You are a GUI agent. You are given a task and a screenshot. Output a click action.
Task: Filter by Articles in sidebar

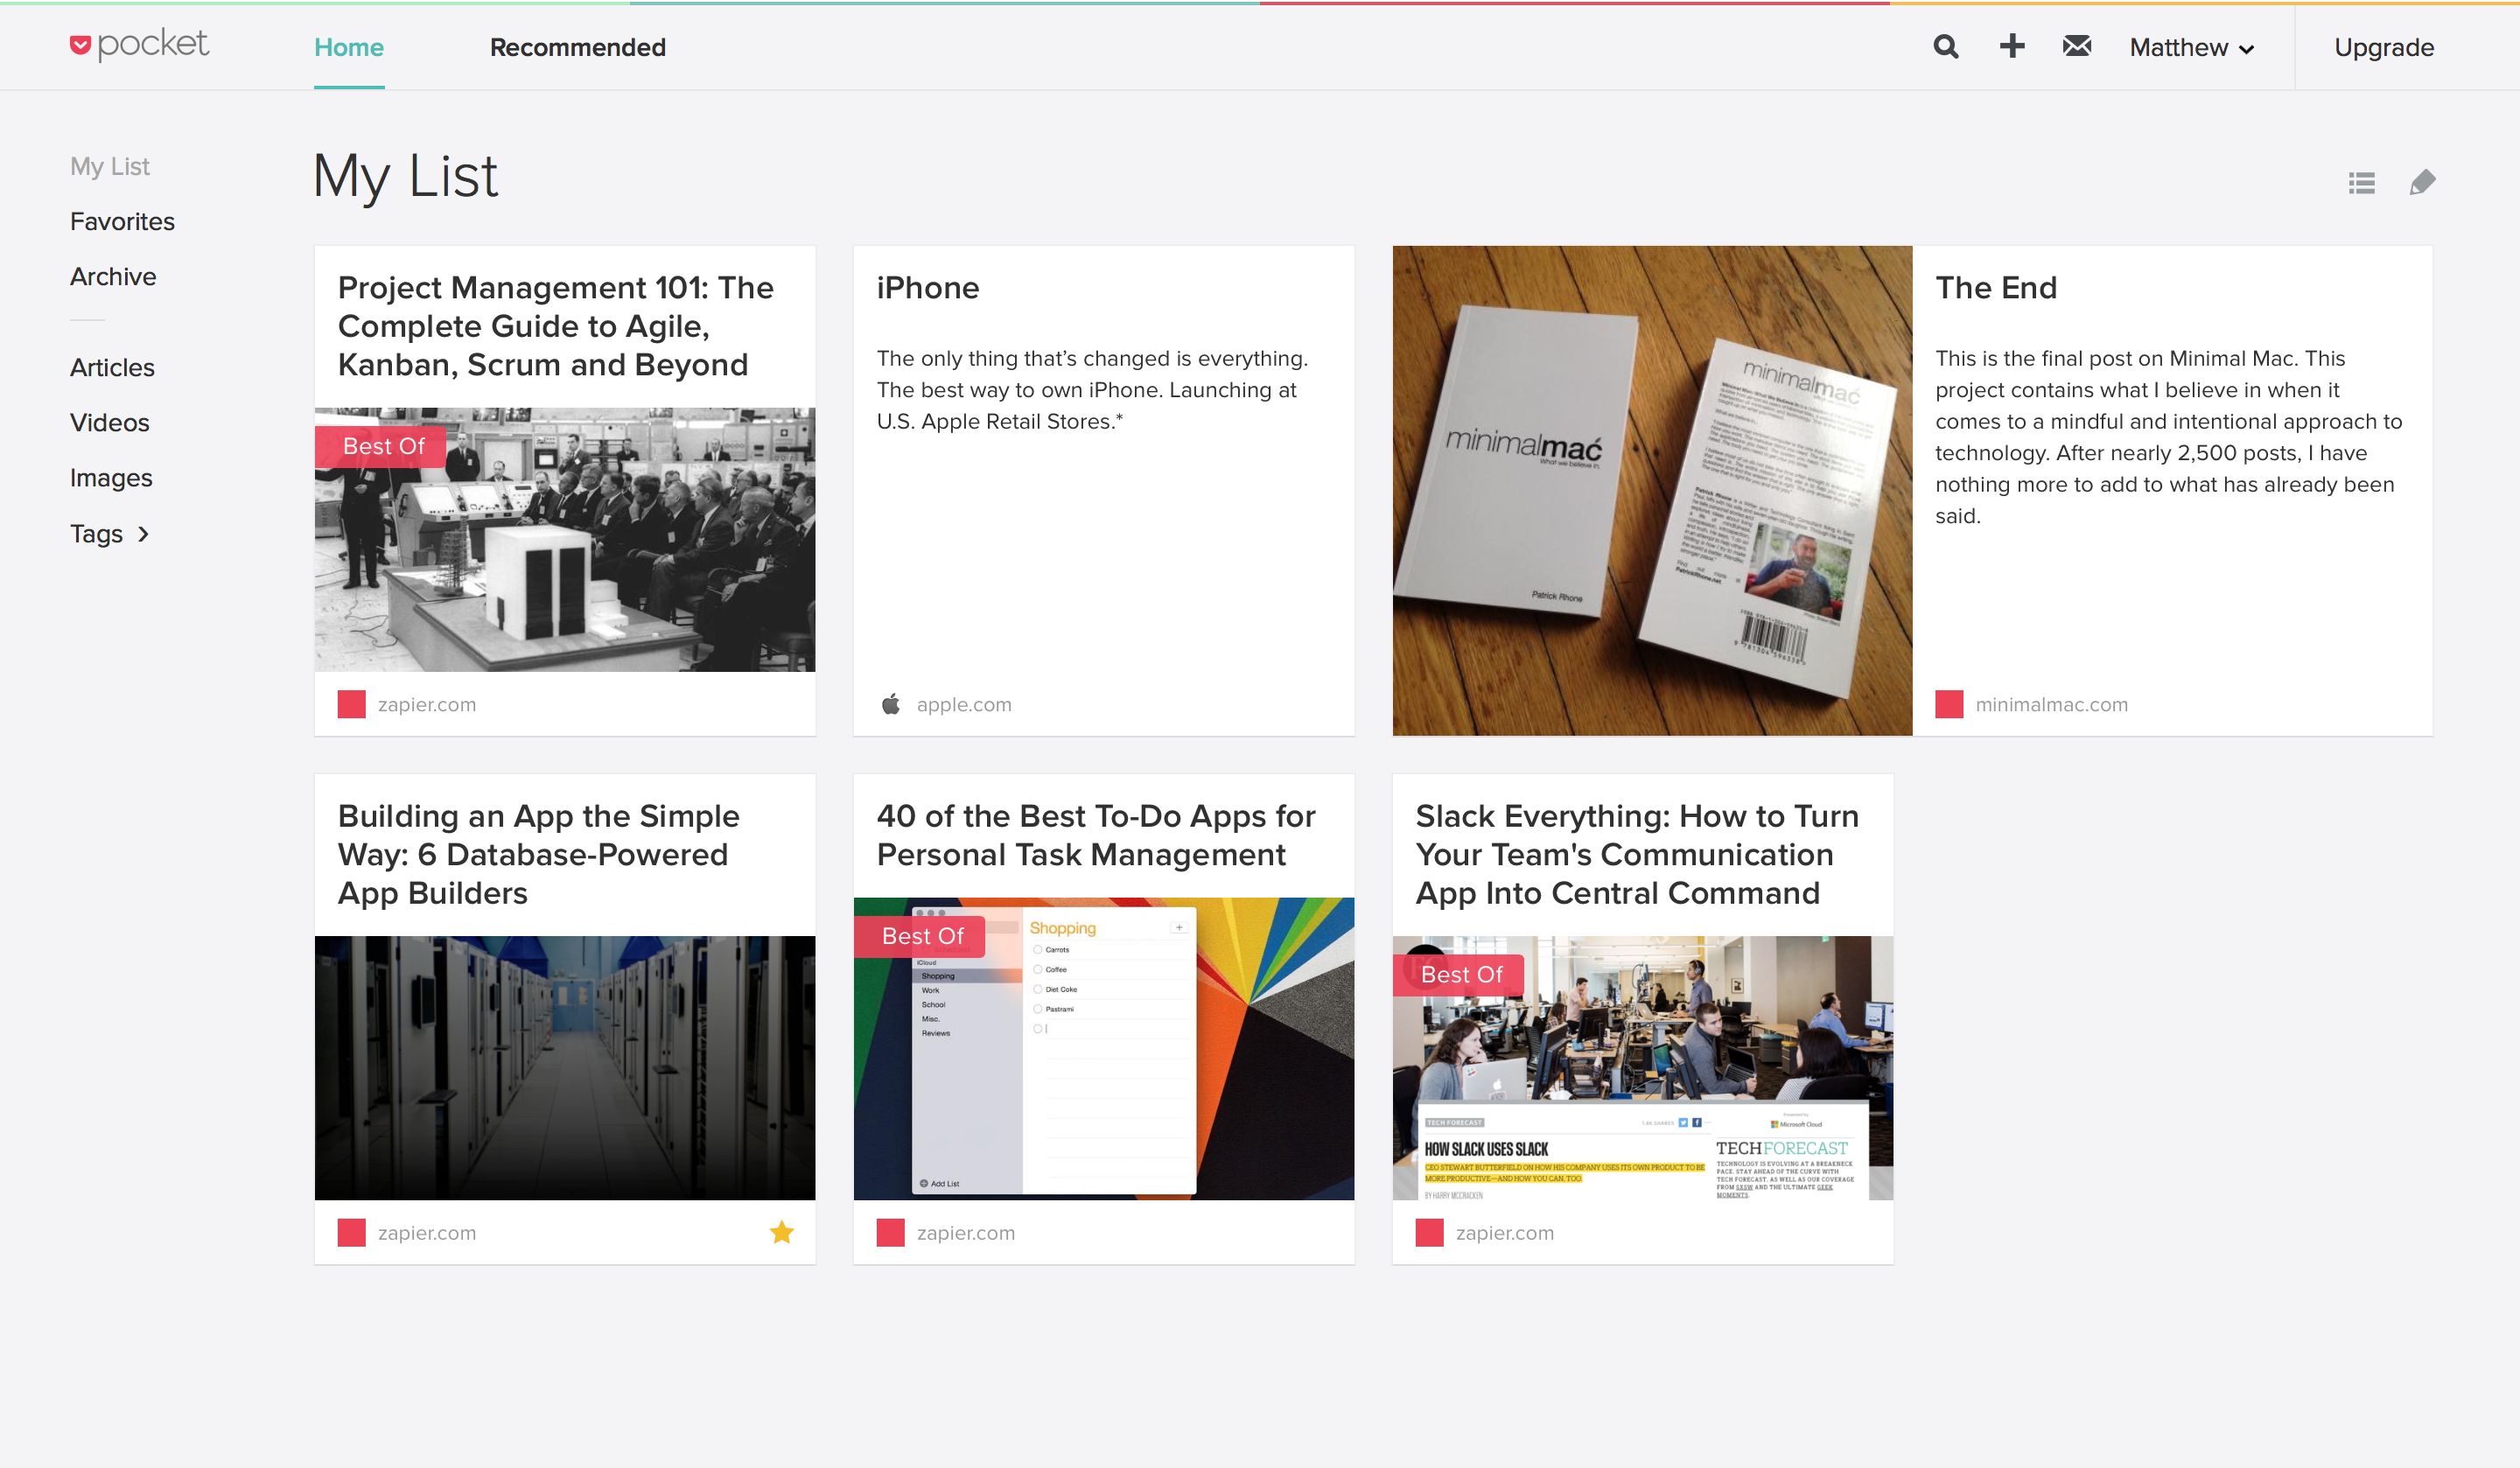pos(112,368)
